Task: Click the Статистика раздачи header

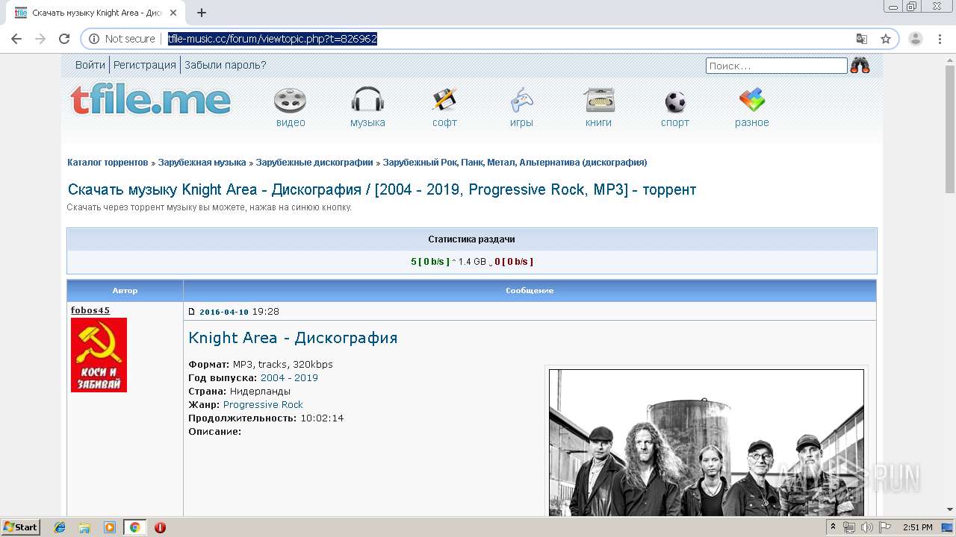Action: (471, 239)
